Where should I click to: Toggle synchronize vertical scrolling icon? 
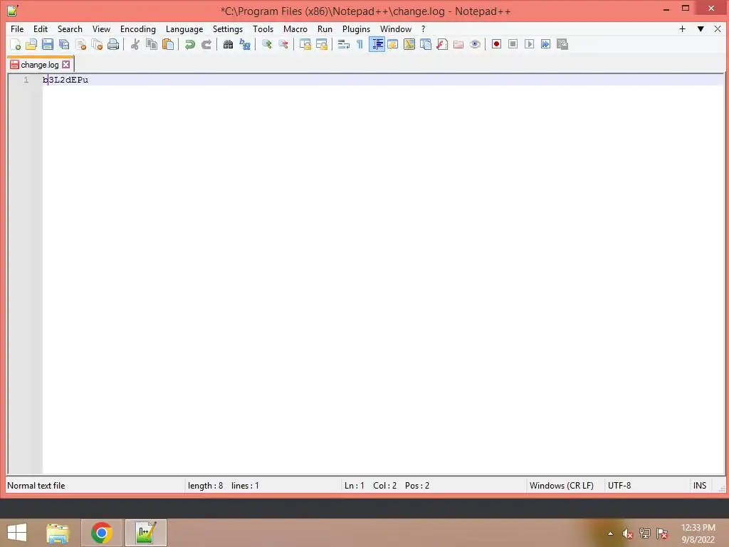point(305,44)
